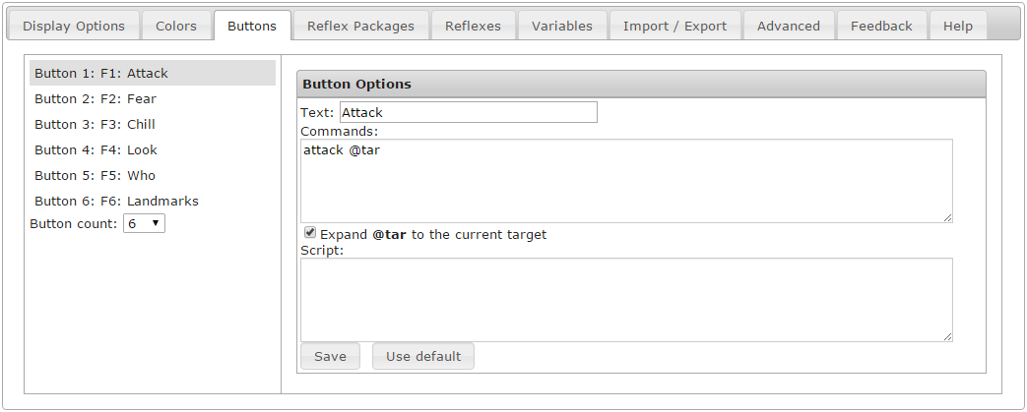Viewport: 1027px width, 412px height.
Task: Open the Variables tab
Action: 562,27
